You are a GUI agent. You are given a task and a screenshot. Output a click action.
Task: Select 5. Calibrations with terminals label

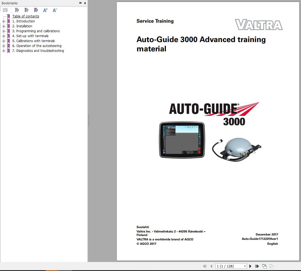pos(33,41)
